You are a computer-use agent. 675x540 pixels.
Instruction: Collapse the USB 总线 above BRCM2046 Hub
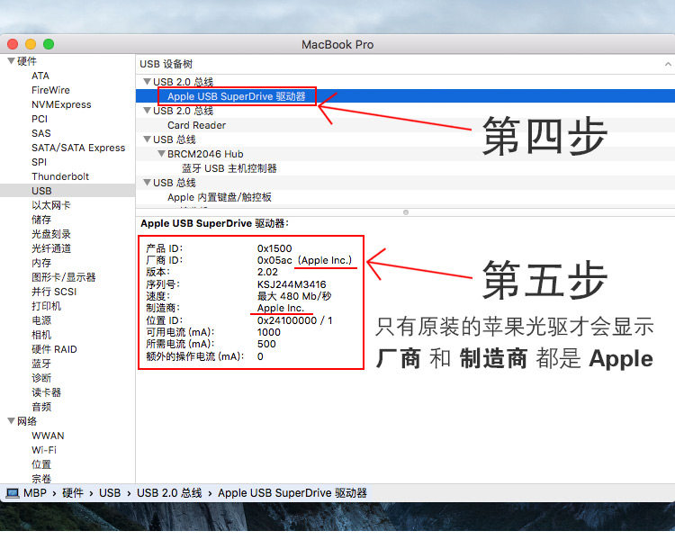(x=147, y=139)
